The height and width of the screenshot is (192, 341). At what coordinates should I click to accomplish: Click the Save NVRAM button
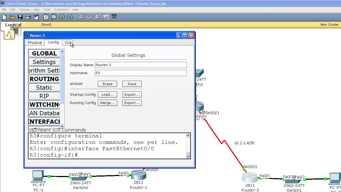(x=132, y=84)
